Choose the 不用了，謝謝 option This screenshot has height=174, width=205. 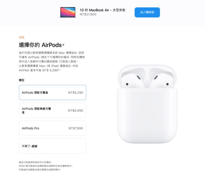[x=52, y=146]
